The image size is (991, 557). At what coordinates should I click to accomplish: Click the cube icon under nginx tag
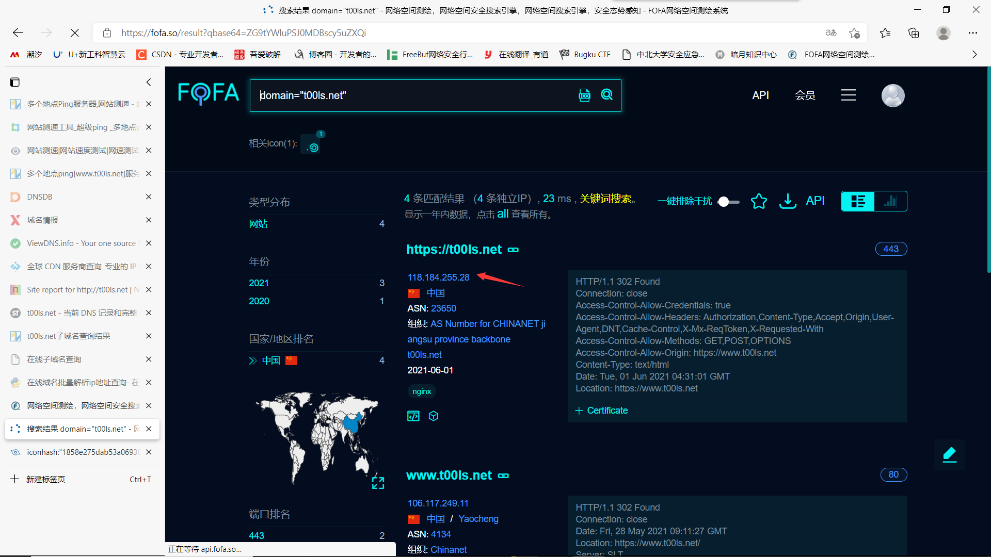[x=434, y=416]
